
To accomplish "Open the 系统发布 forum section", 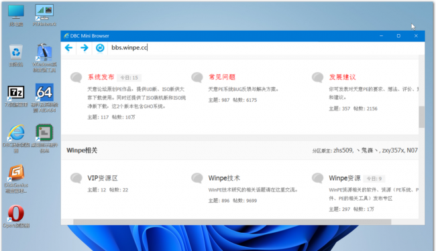I will 101,77.
